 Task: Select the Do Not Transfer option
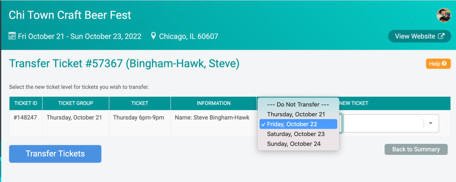298,104
